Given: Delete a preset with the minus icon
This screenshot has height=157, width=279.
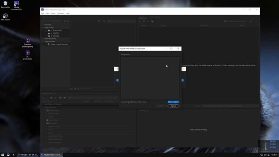Looking at the screenshot, I should coord(47,98).
